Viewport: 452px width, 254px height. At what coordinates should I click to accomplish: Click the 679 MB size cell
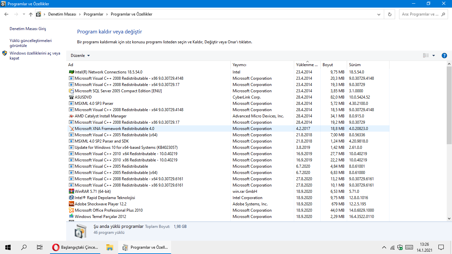(338, 204)
